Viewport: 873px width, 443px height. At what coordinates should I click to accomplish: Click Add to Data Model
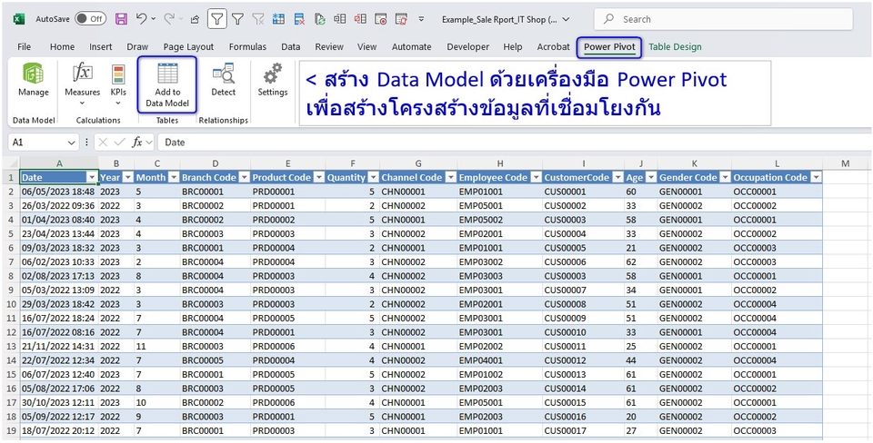click(x=167, y=84)
